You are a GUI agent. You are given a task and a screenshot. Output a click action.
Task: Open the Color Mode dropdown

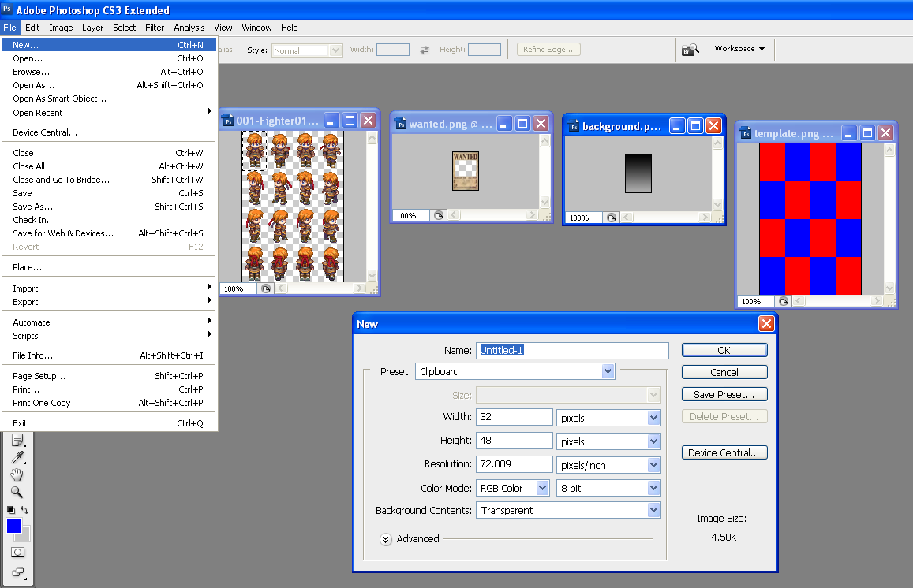[x=513, y=488]
